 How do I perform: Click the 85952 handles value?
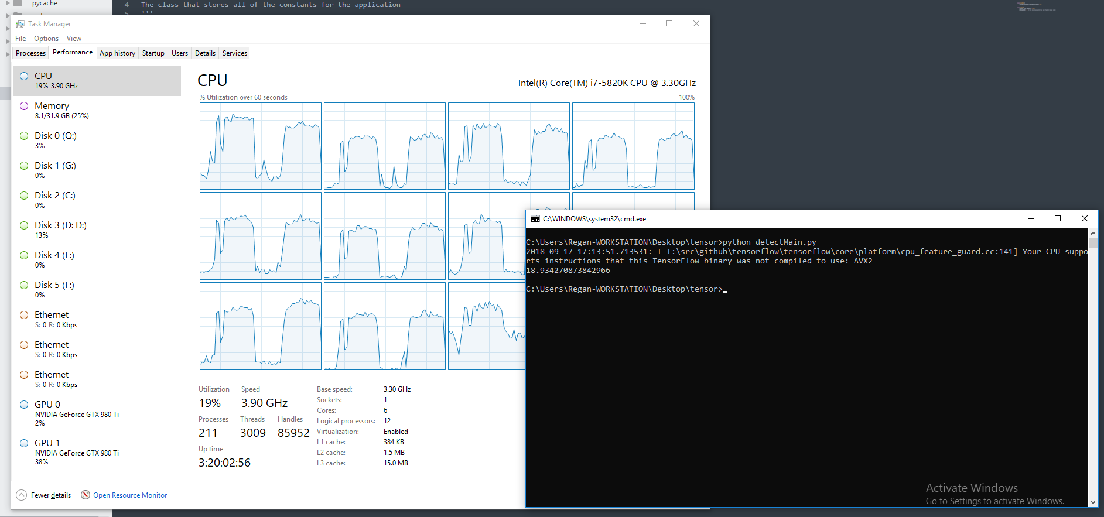tap(293, 433)
